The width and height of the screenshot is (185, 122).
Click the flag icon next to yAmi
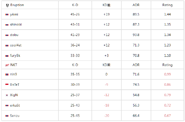(7, 14)
